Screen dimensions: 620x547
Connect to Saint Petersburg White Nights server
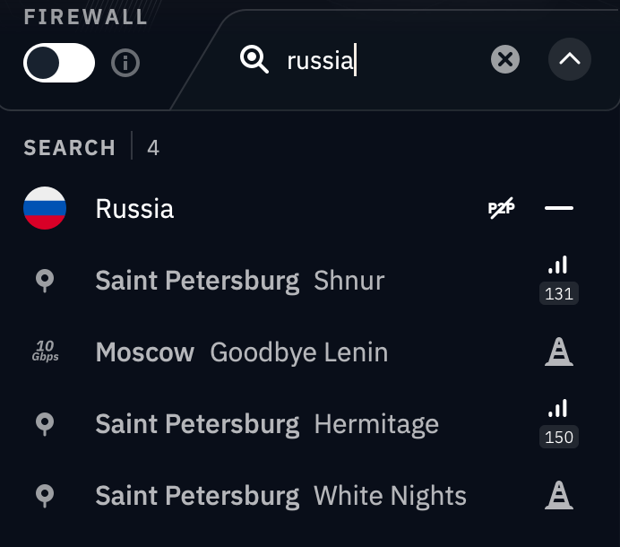280,496
